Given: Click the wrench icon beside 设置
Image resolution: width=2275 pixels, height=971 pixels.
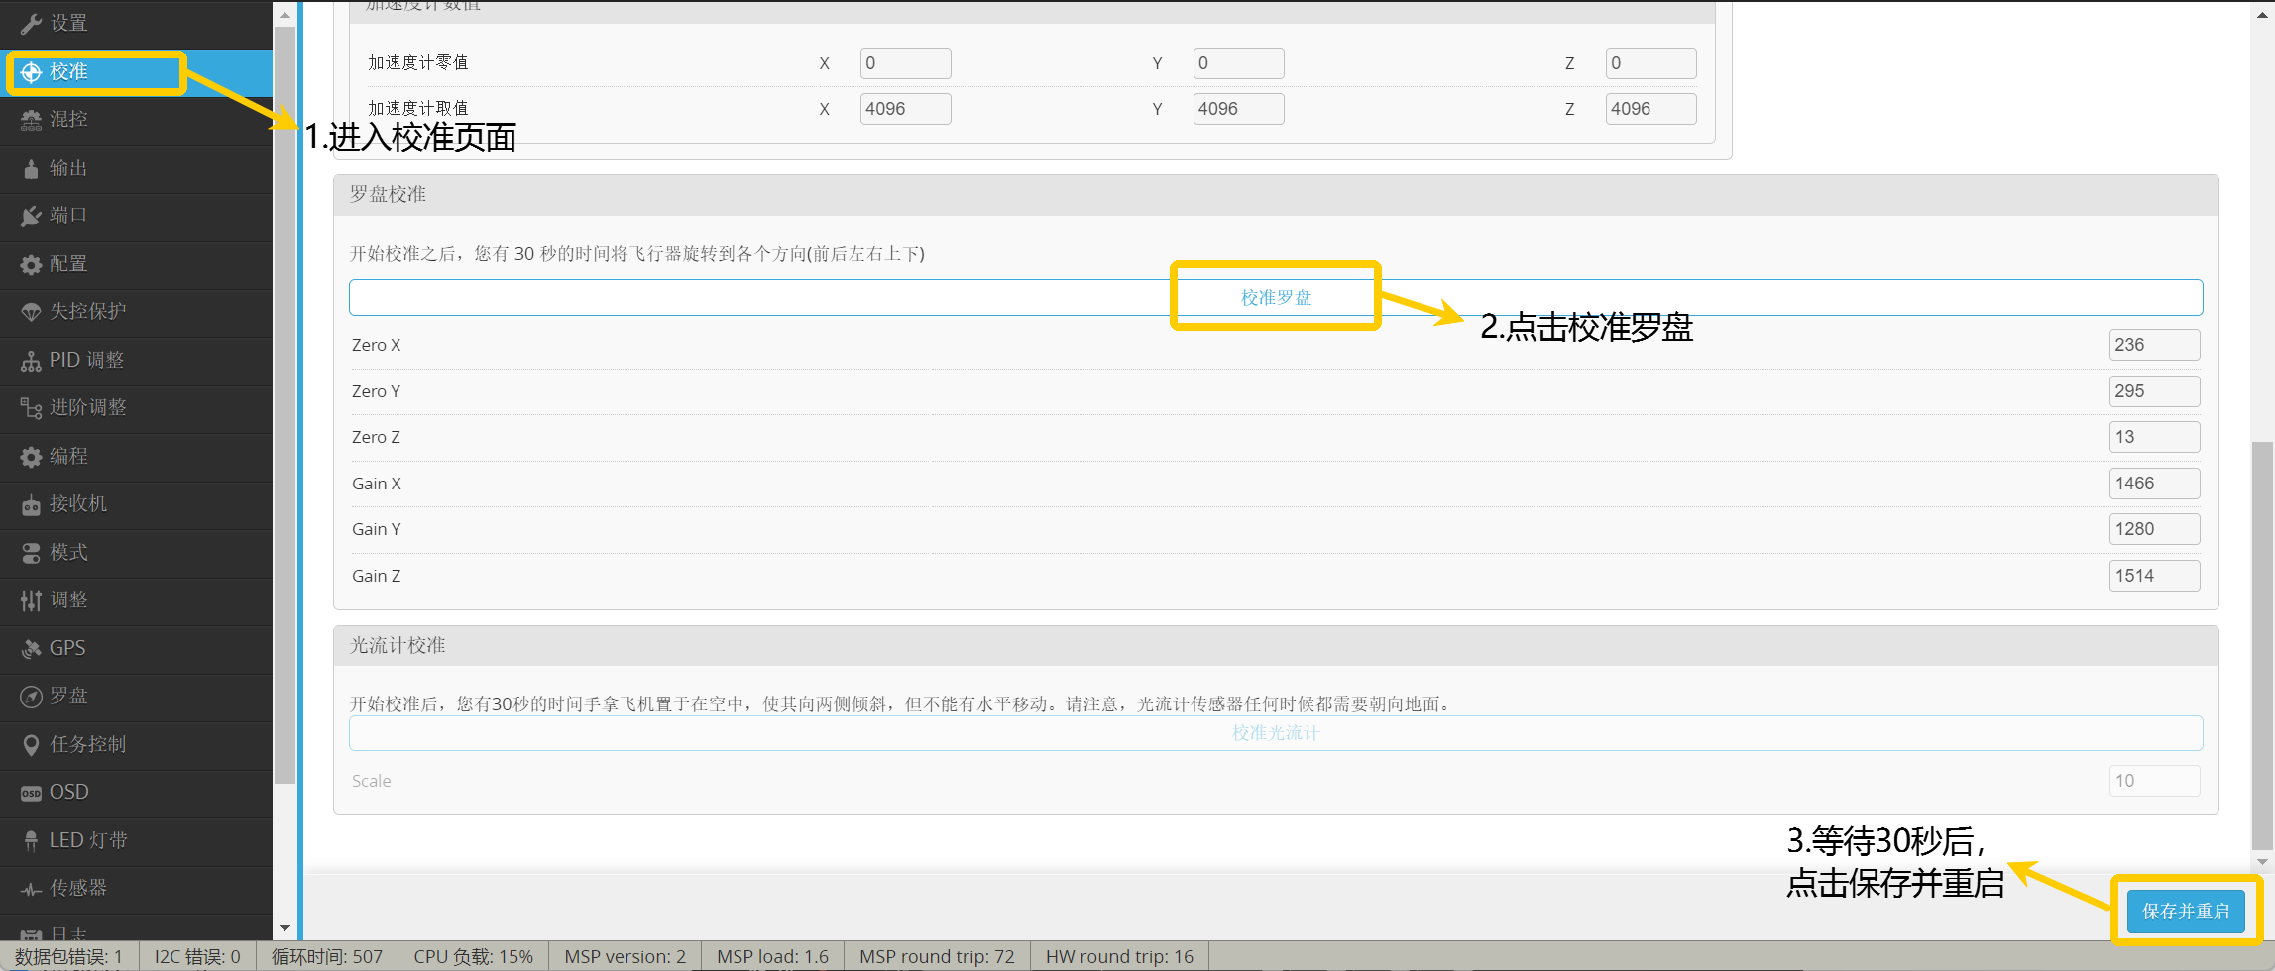Looking at the screenshot, I should 31,23.
